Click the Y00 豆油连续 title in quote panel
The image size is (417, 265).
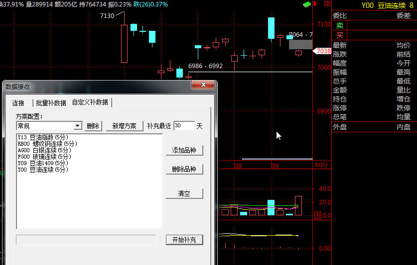[384, 5]
